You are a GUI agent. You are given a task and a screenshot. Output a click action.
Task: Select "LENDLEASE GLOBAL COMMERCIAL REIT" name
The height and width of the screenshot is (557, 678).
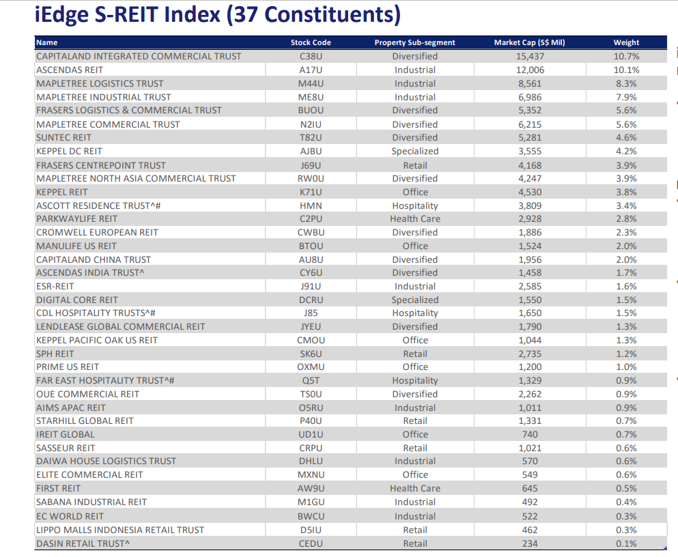pos(121,327)
